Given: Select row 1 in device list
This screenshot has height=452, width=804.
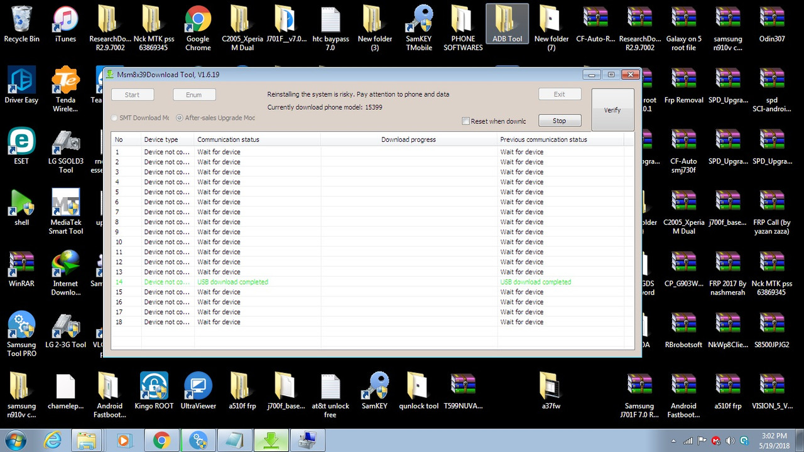Looking at the screenshot, I should [372, 152].
